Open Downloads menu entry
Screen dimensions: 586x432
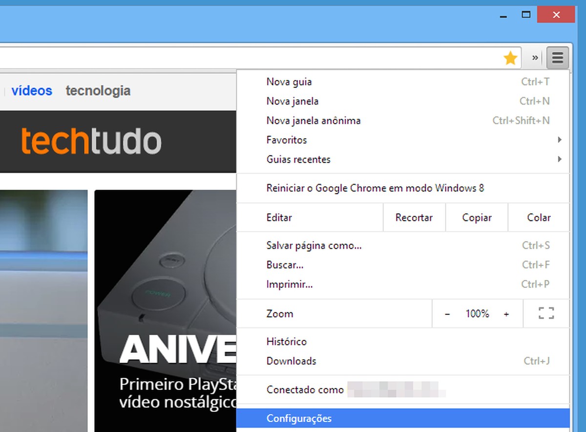point(403,361)
